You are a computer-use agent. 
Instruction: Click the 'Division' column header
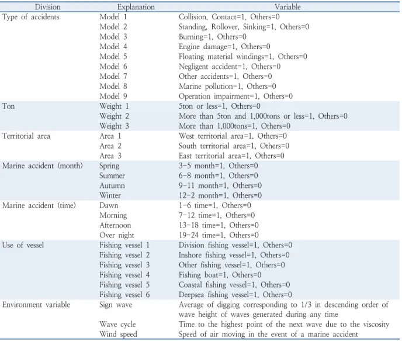[x=48, y=7]
